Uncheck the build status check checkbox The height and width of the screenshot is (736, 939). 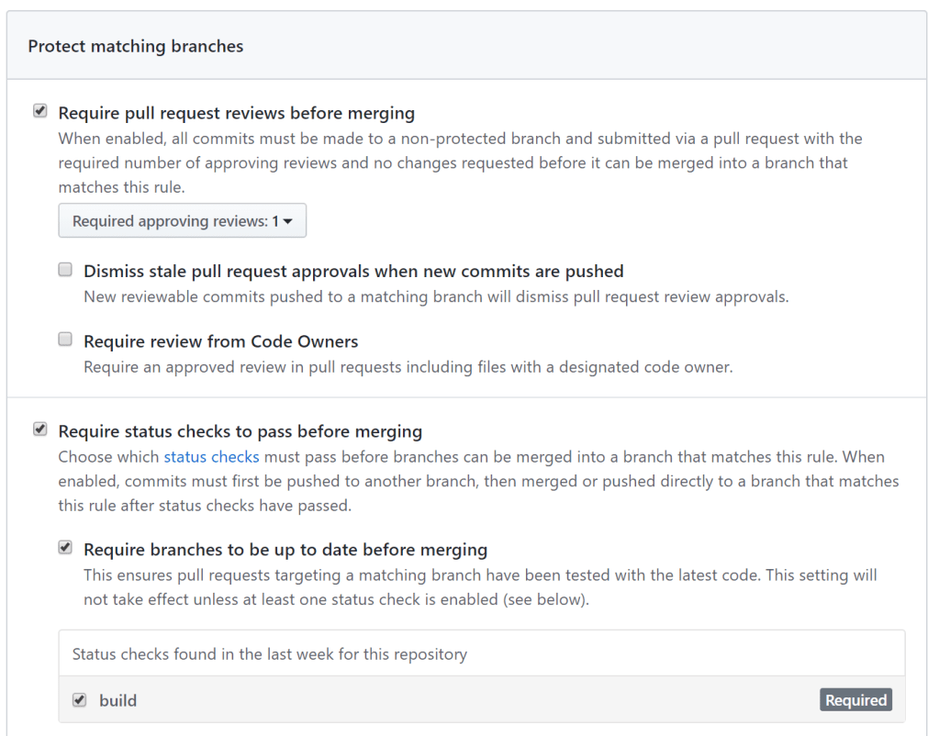(80, 700)
